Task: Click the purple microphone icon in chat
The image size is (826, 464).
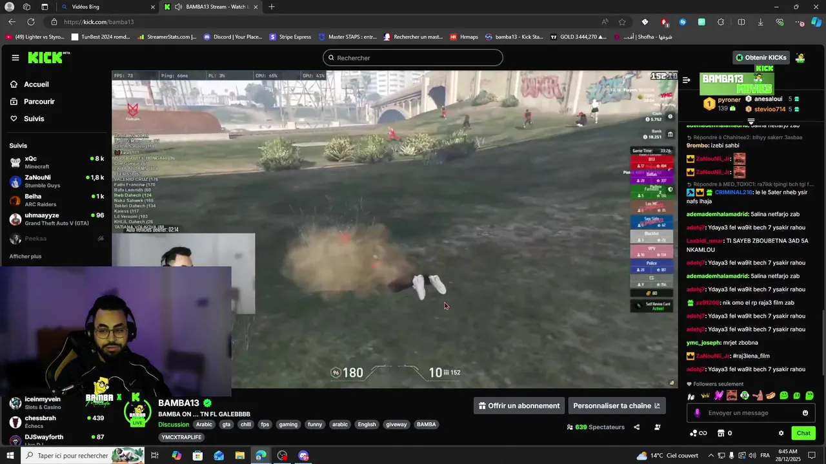Action: [x=697, y=413]
